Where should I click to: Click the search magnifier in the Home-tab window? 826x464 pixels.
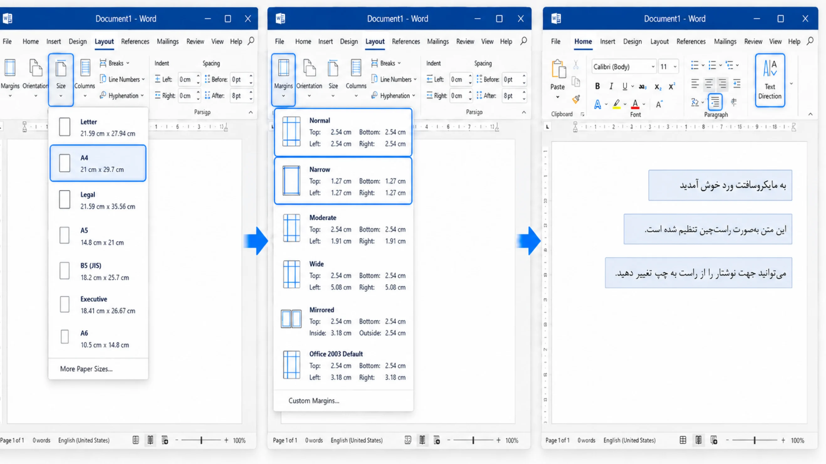click(x=810, y=41)
